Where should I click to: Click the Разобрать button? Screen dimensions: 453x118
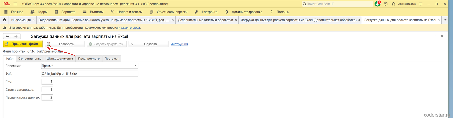click(65, 44)
